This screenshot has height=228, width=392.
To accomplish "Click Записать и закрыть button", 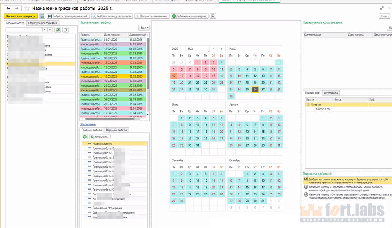I will pos(21,16).
